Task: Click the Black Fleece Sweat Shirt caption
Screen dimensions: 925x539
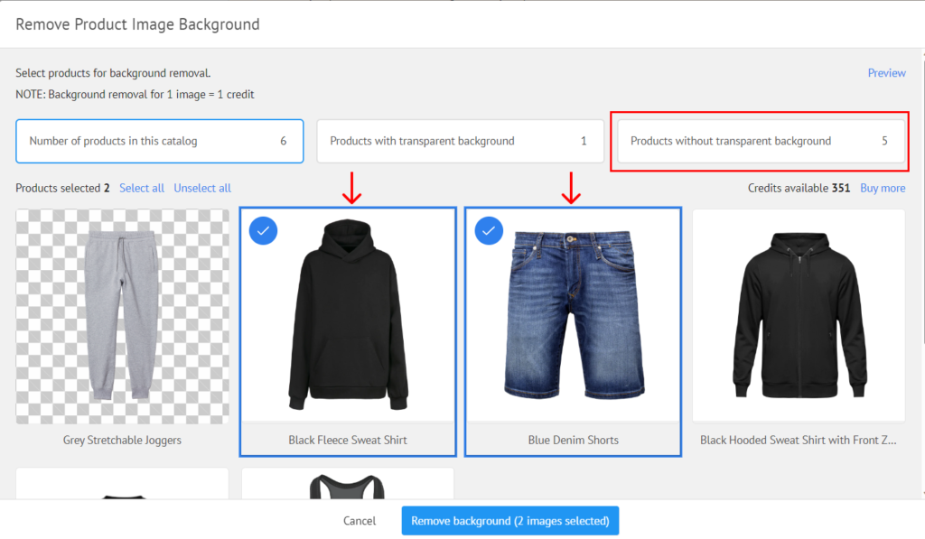Action: coord(348,441)
